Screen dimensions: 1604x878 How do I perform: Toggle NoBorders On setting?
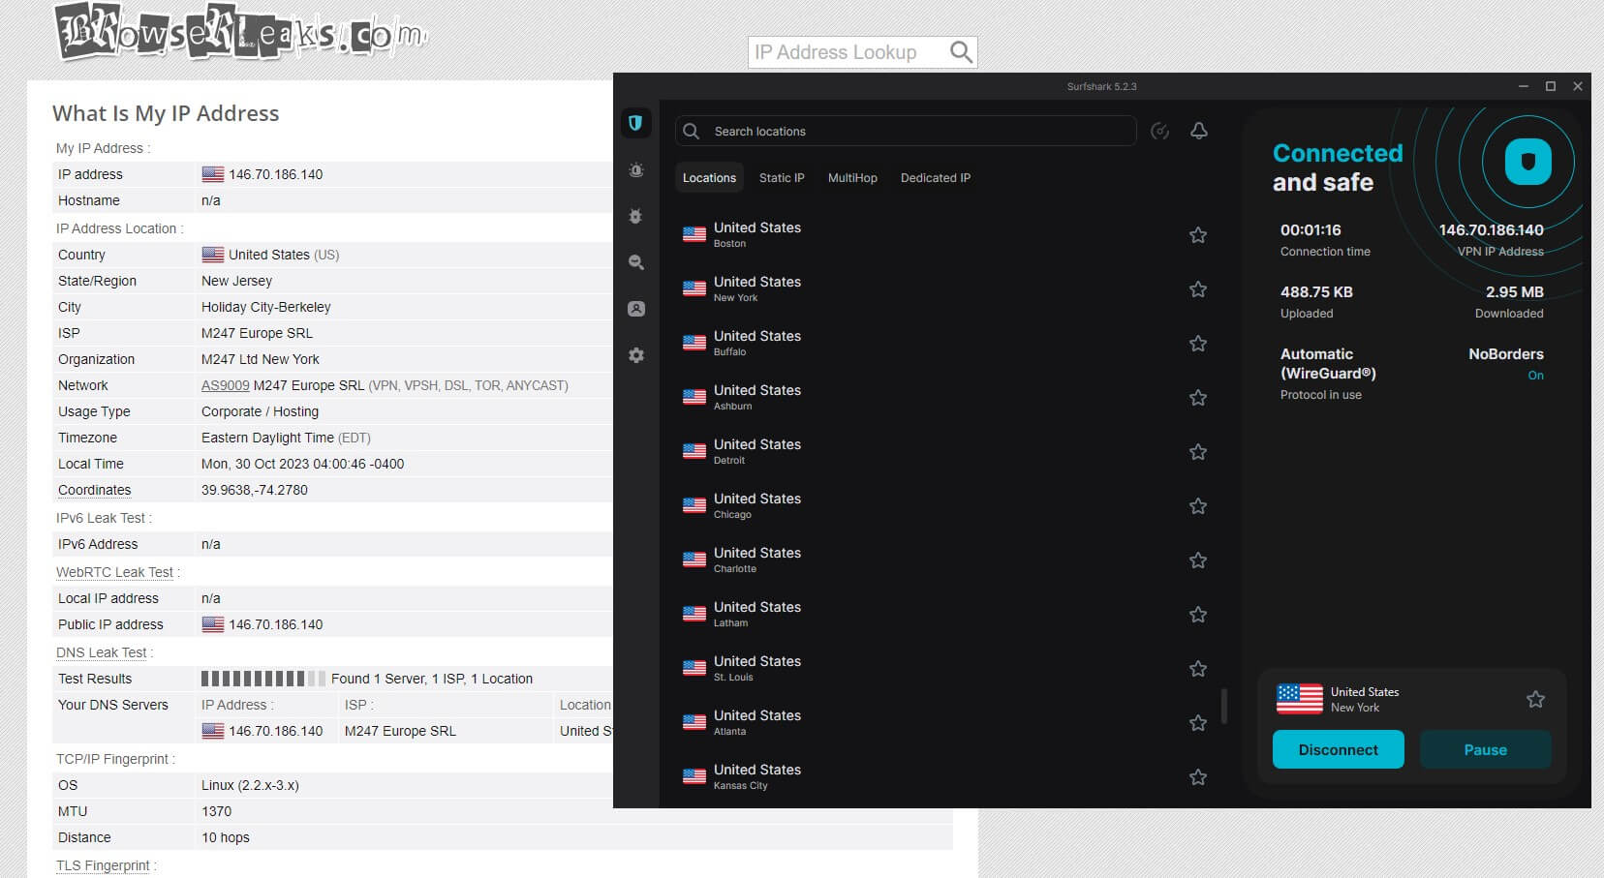click(x=1535, y=376)
